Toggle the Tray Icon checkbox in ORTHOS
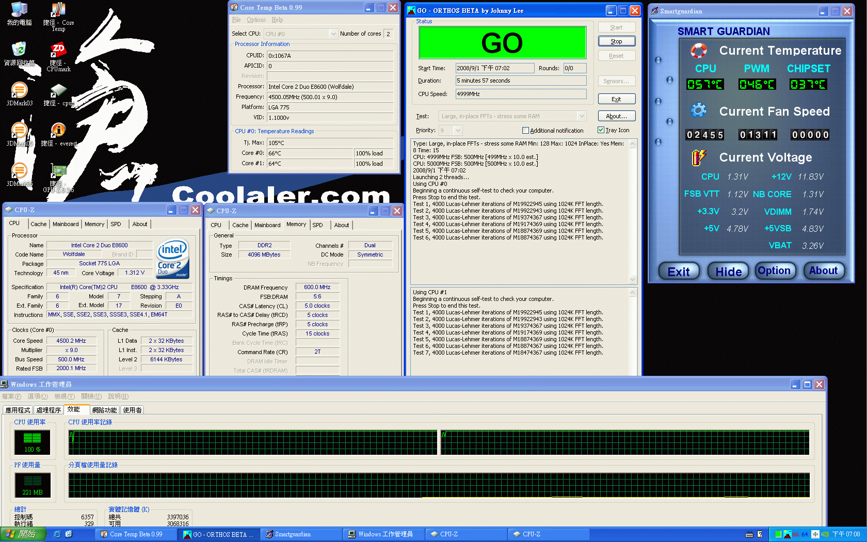The height and width of the screenshot is (542, 867). 600,130
